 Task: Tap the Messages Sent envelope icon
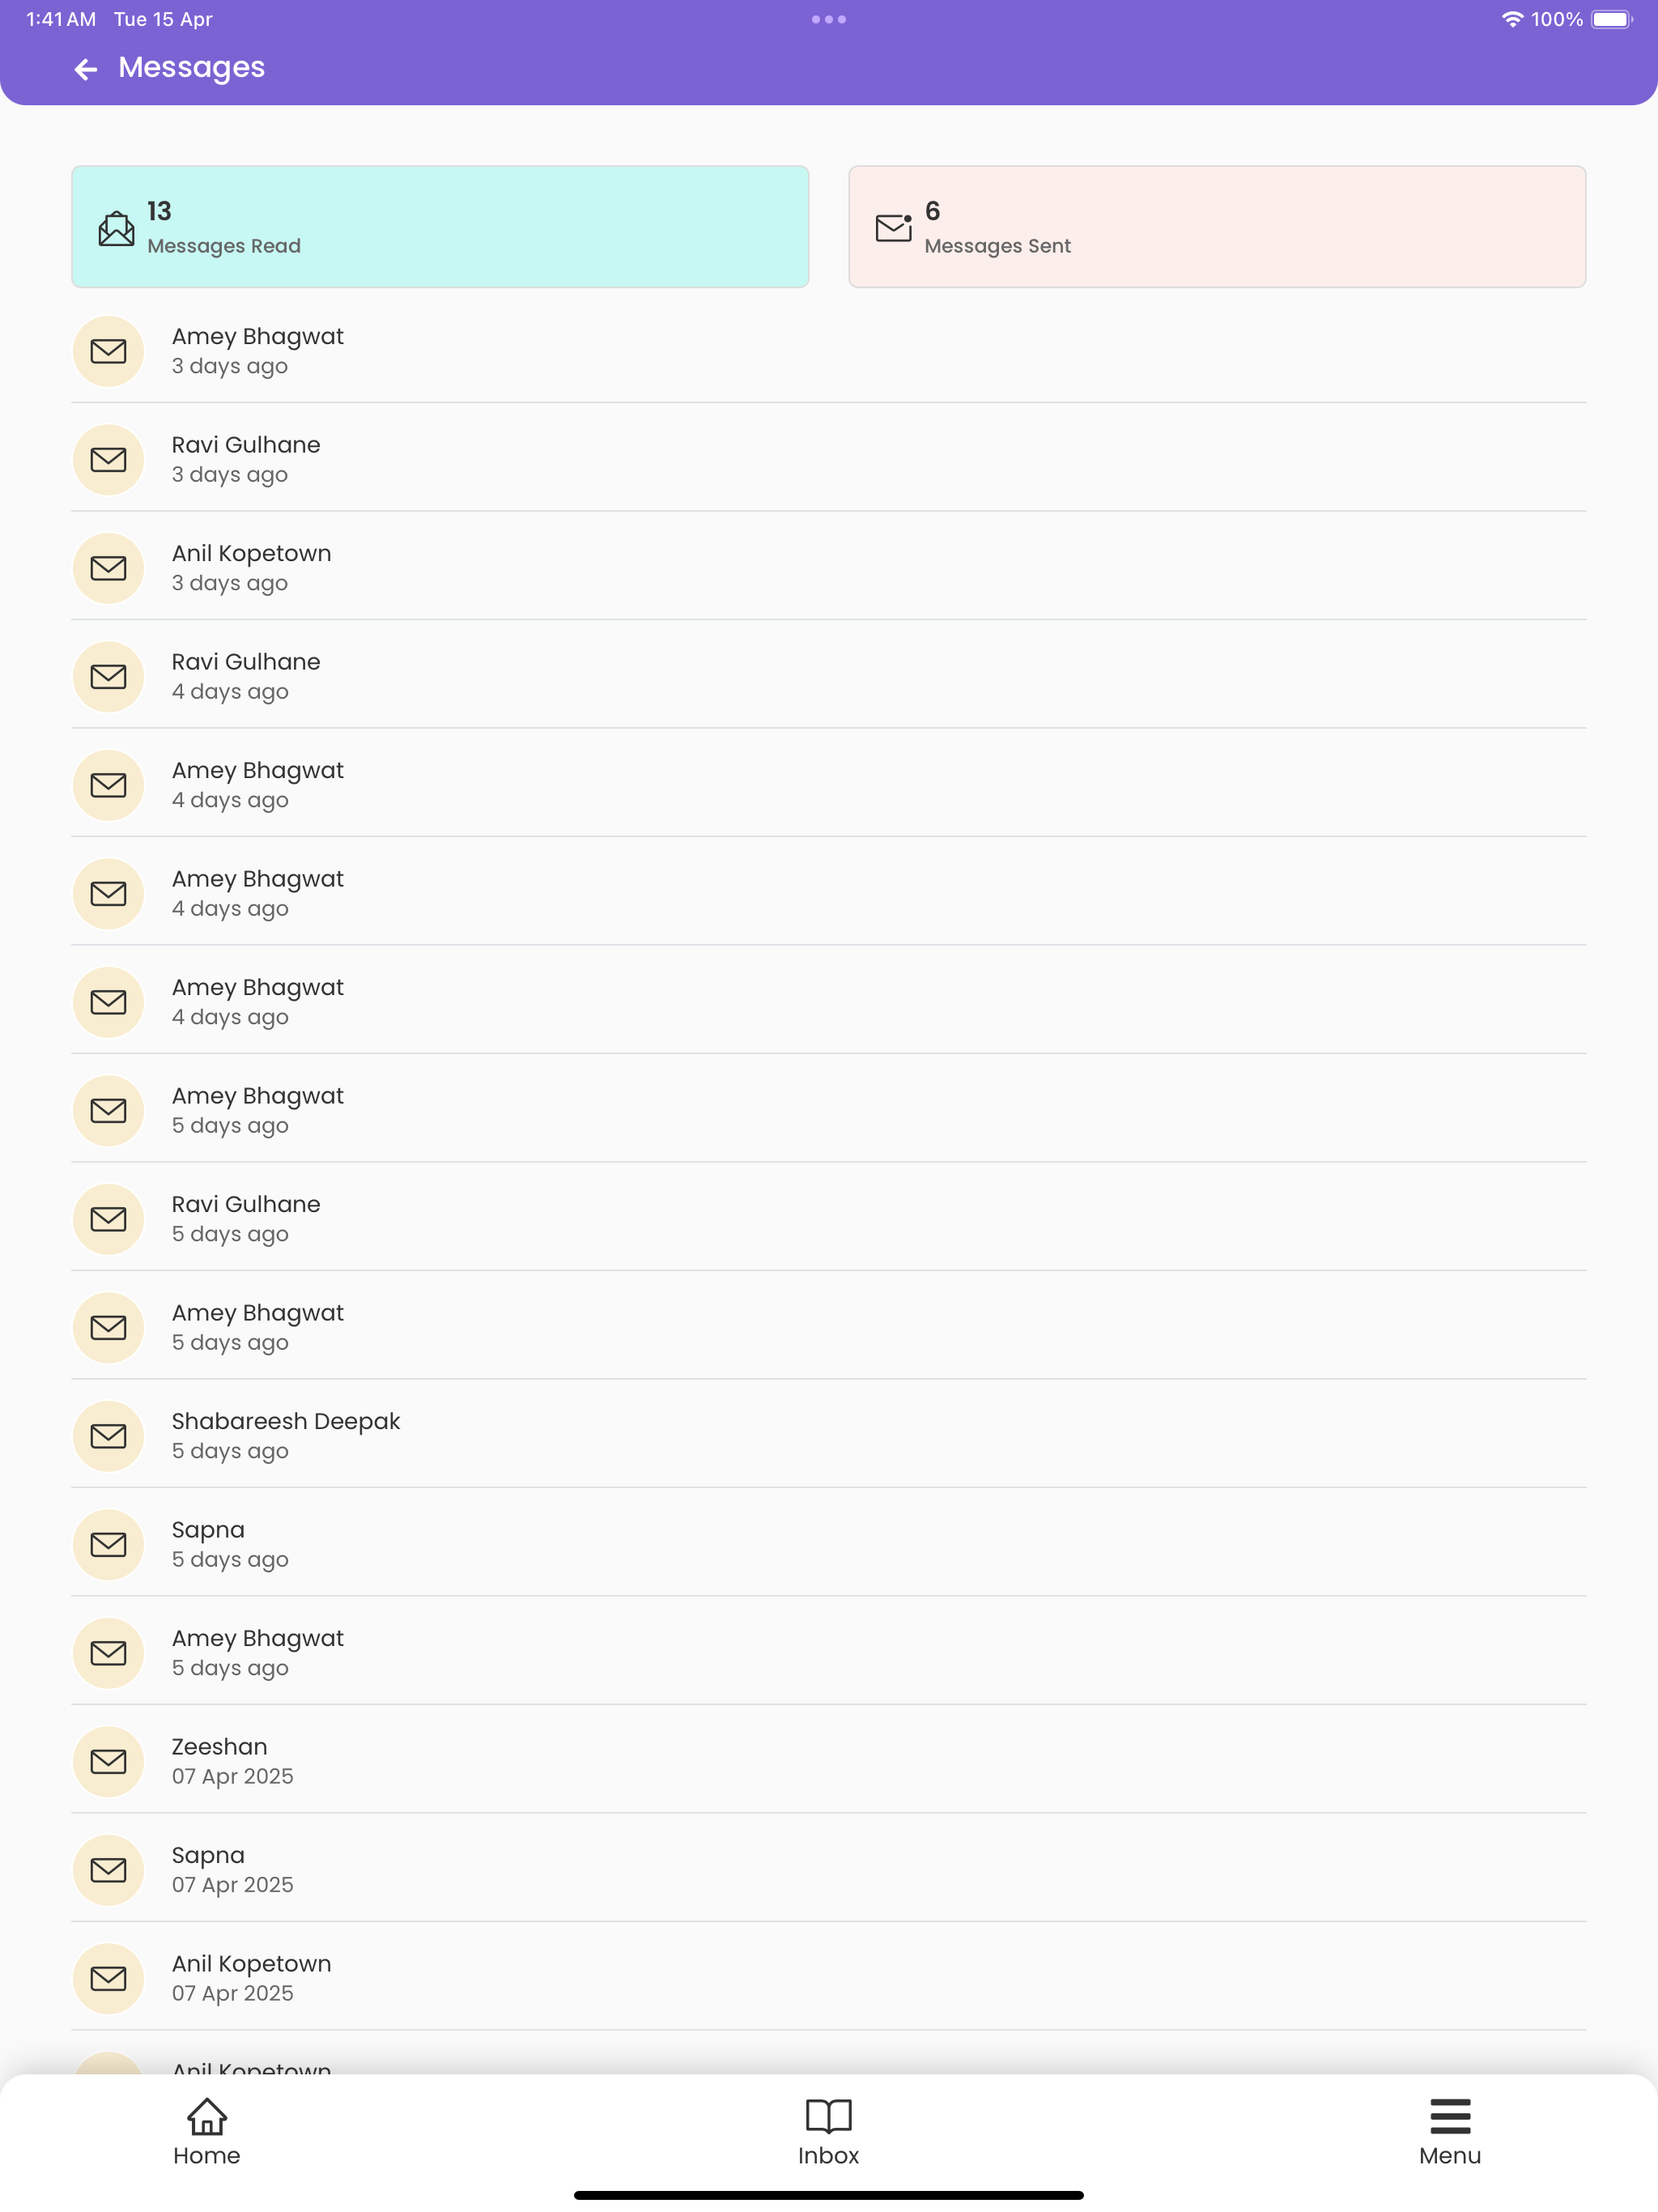(893, 228)
